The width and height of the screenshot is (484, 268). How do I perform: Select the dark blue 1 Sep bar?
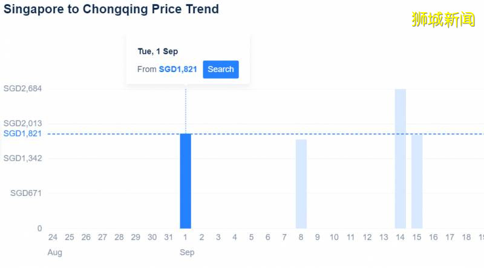[185, 181]
